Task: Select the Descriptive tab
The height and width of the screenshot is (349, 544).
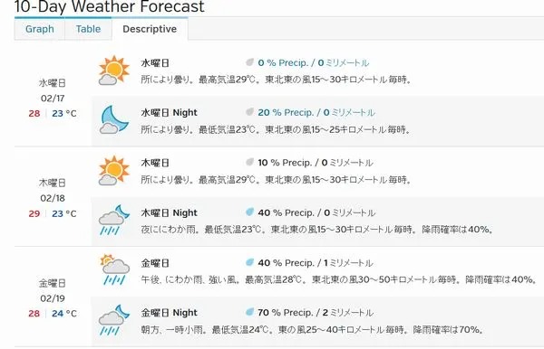Action: tap(150, 29)
